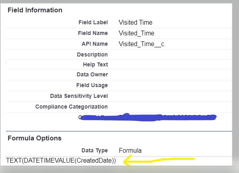239x173 pixels.
Task: Click the Formula Options section heading
Action: coord(34,138)
